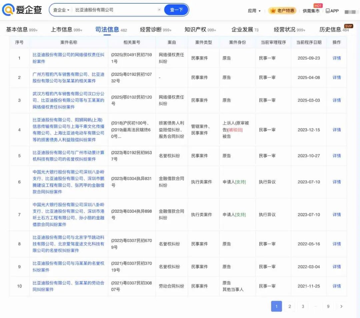Clear the search box with the X icon
The image size is (360, 318).
159,10
